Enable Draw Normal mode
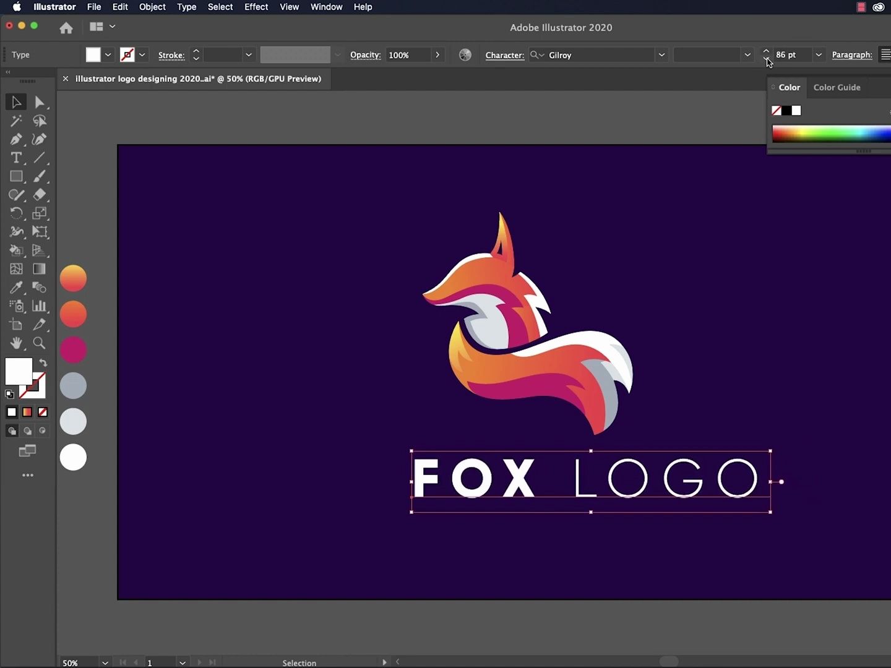Screen dimensions: 891x668 pyautogui.click(x=12, y=431)
